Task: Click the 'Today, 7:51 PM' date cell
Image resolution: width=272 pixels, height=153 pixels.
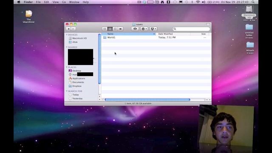Action: (167, 37)
